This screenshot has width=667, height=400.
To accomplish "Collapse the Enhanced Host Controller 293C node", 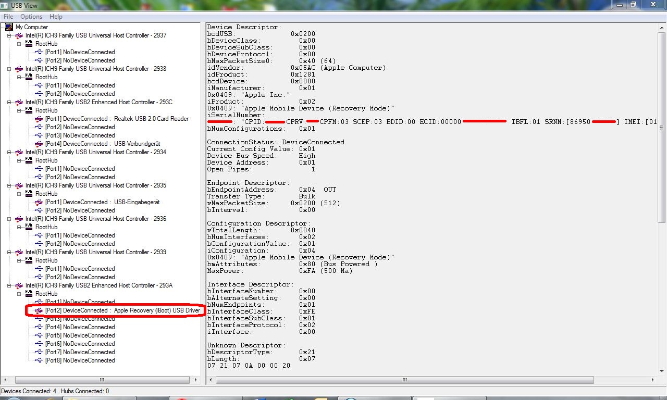I will 9,102.
